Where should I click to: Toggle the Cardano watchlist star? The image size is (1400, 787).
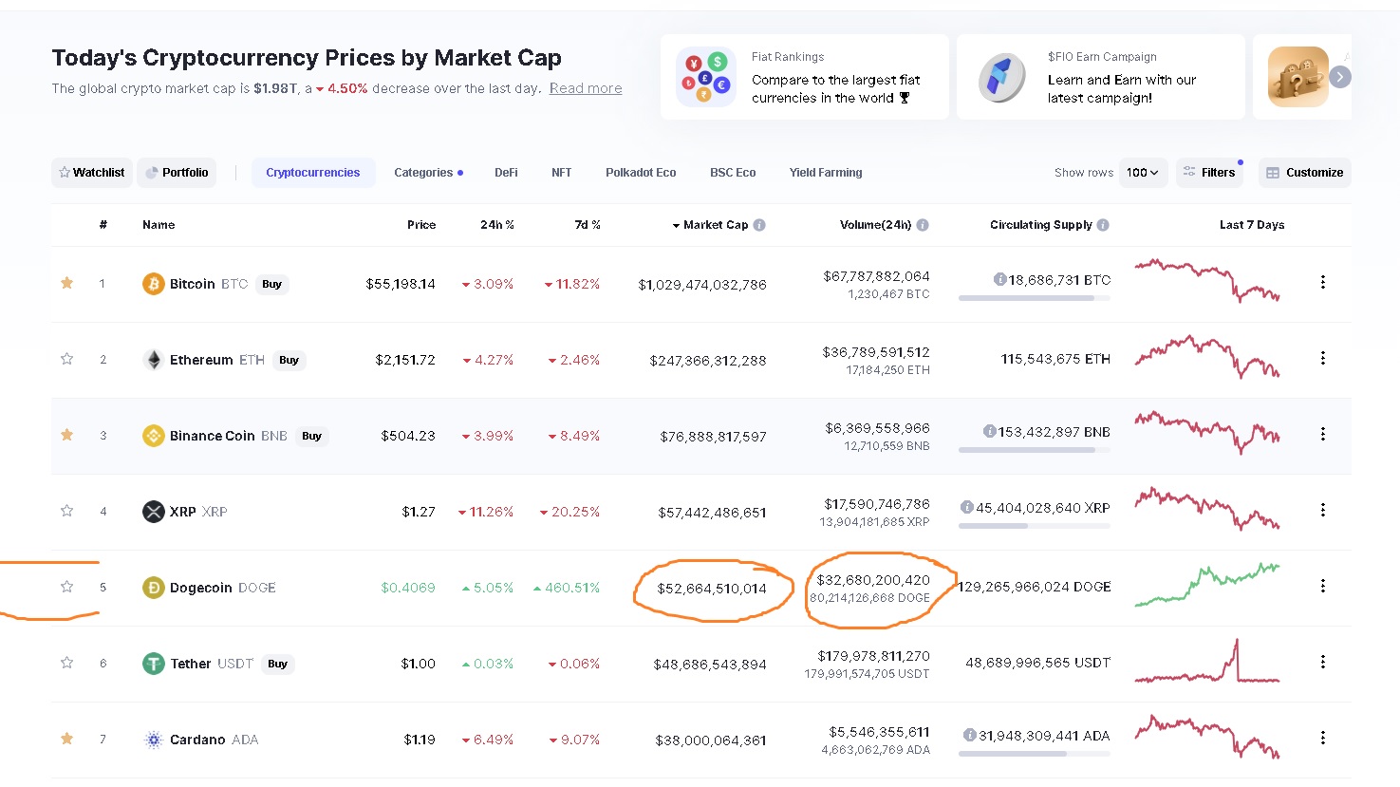(66, 739)
